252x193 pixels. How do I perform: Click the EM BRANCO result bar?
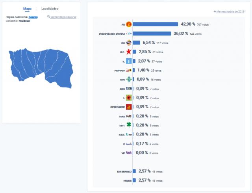(x=134, y=171)
